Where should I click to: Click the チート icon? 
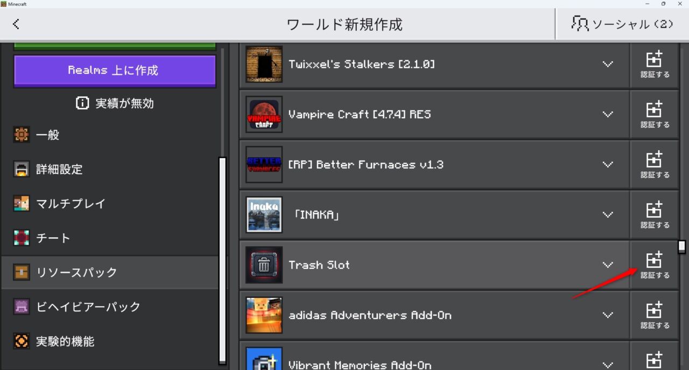[x=21, y=238]
